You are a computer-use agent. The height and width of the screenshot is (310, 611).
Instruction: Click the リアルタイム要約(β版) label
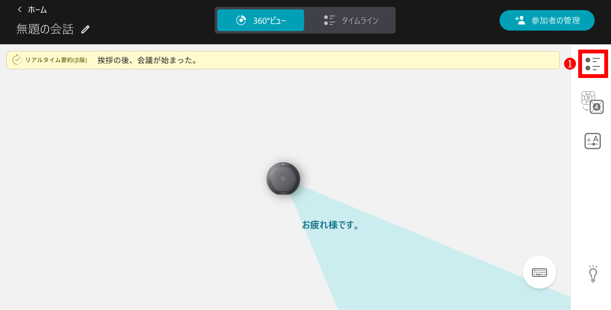pos(57,60)
